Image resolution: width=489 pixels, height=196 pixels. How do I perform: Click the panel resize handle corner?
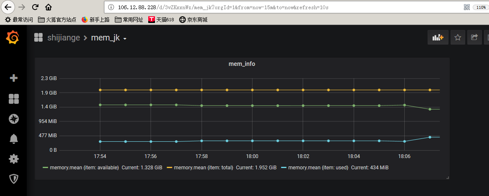(448, 178)
